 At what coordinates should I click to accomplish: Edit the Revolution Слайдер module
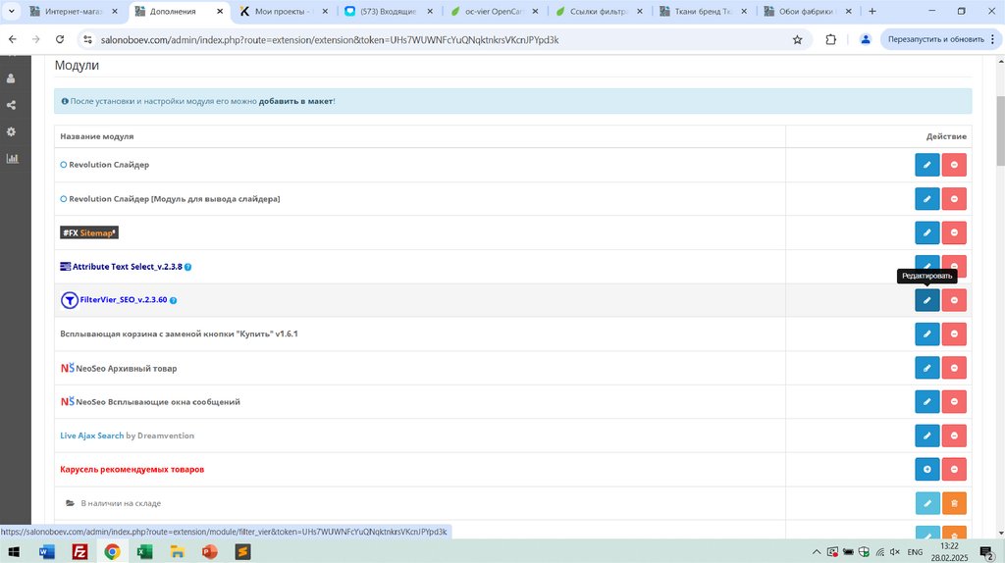(x=926, y=165)
